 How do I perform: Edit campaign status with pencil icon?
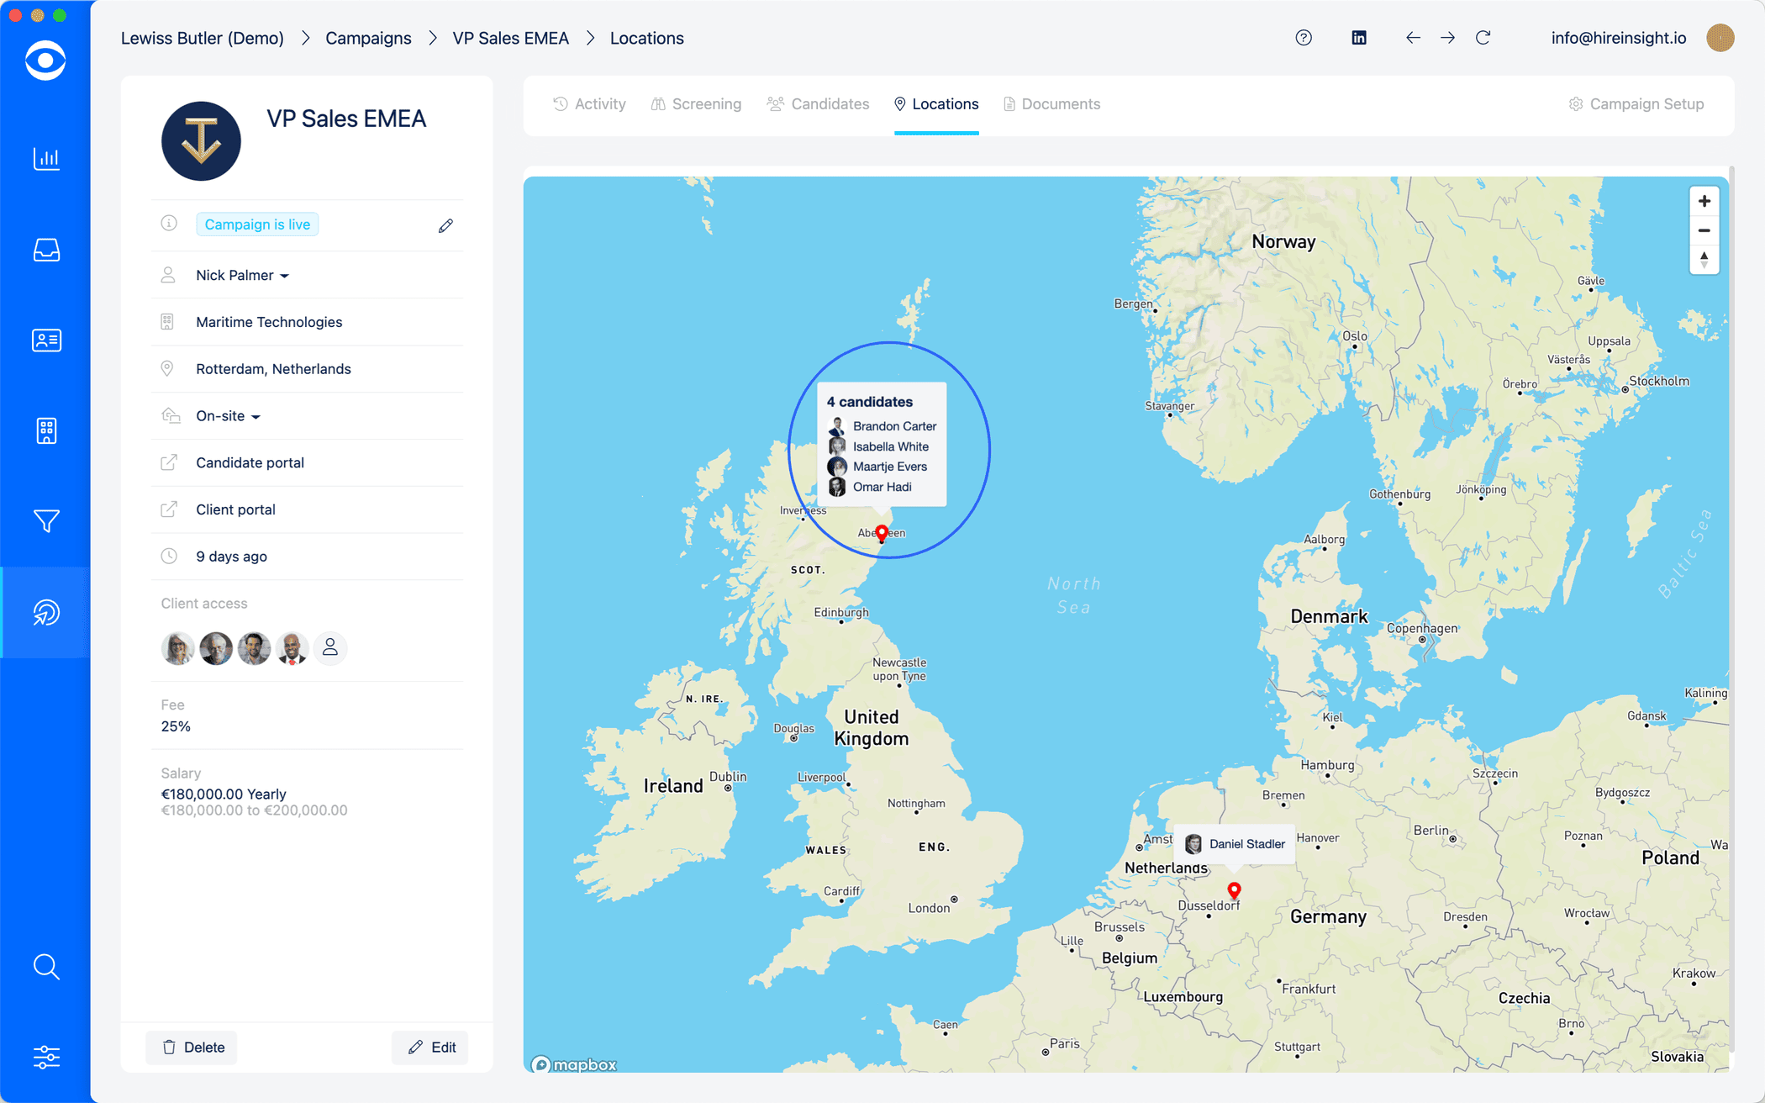(445, 225)
